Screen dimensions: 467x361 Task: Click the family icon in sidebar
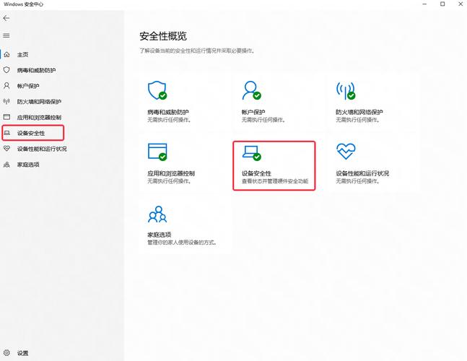click(6, 165)
